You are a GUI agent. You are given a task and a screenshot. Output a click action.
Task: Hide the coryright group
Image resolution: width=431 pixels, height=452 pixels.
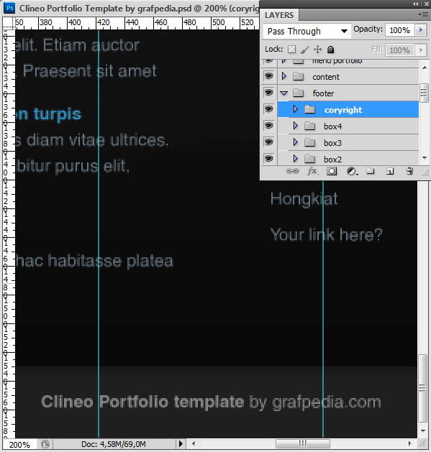[268, 109]
